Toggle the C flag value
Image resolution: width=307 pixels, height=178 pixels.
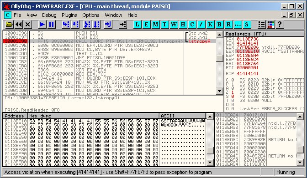coord(233,80)
